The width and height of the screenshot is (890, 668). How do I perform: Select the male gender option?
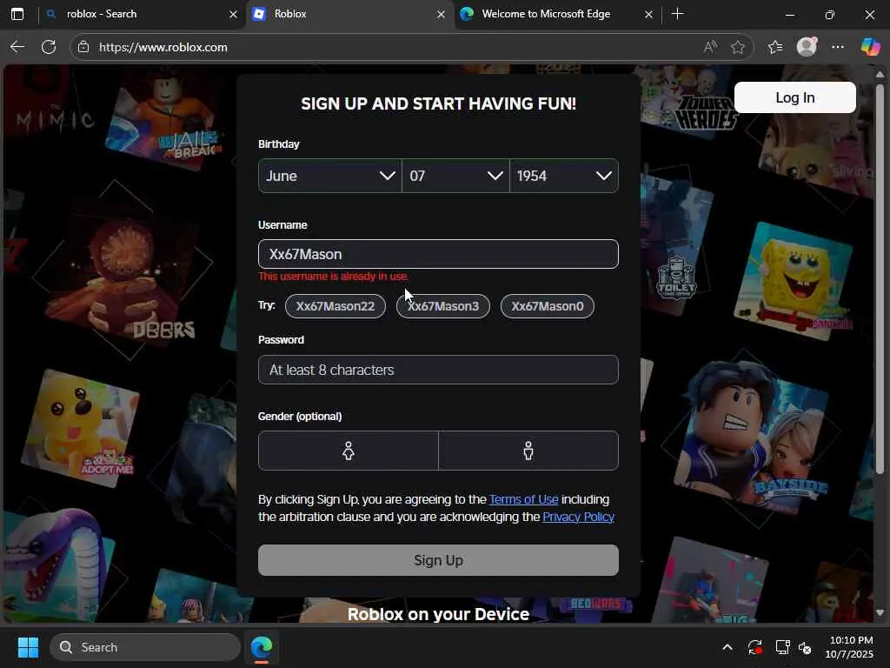pyautogui.click(x=528, y=451)
